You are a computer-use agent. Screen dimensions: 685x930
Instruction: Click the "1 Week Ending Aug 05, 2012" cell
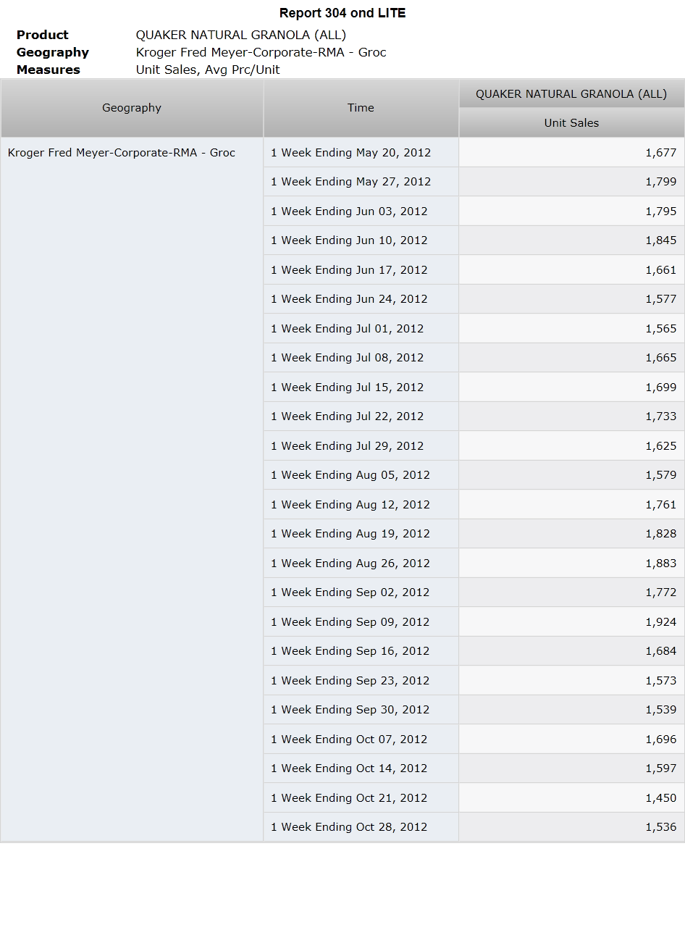361,475
